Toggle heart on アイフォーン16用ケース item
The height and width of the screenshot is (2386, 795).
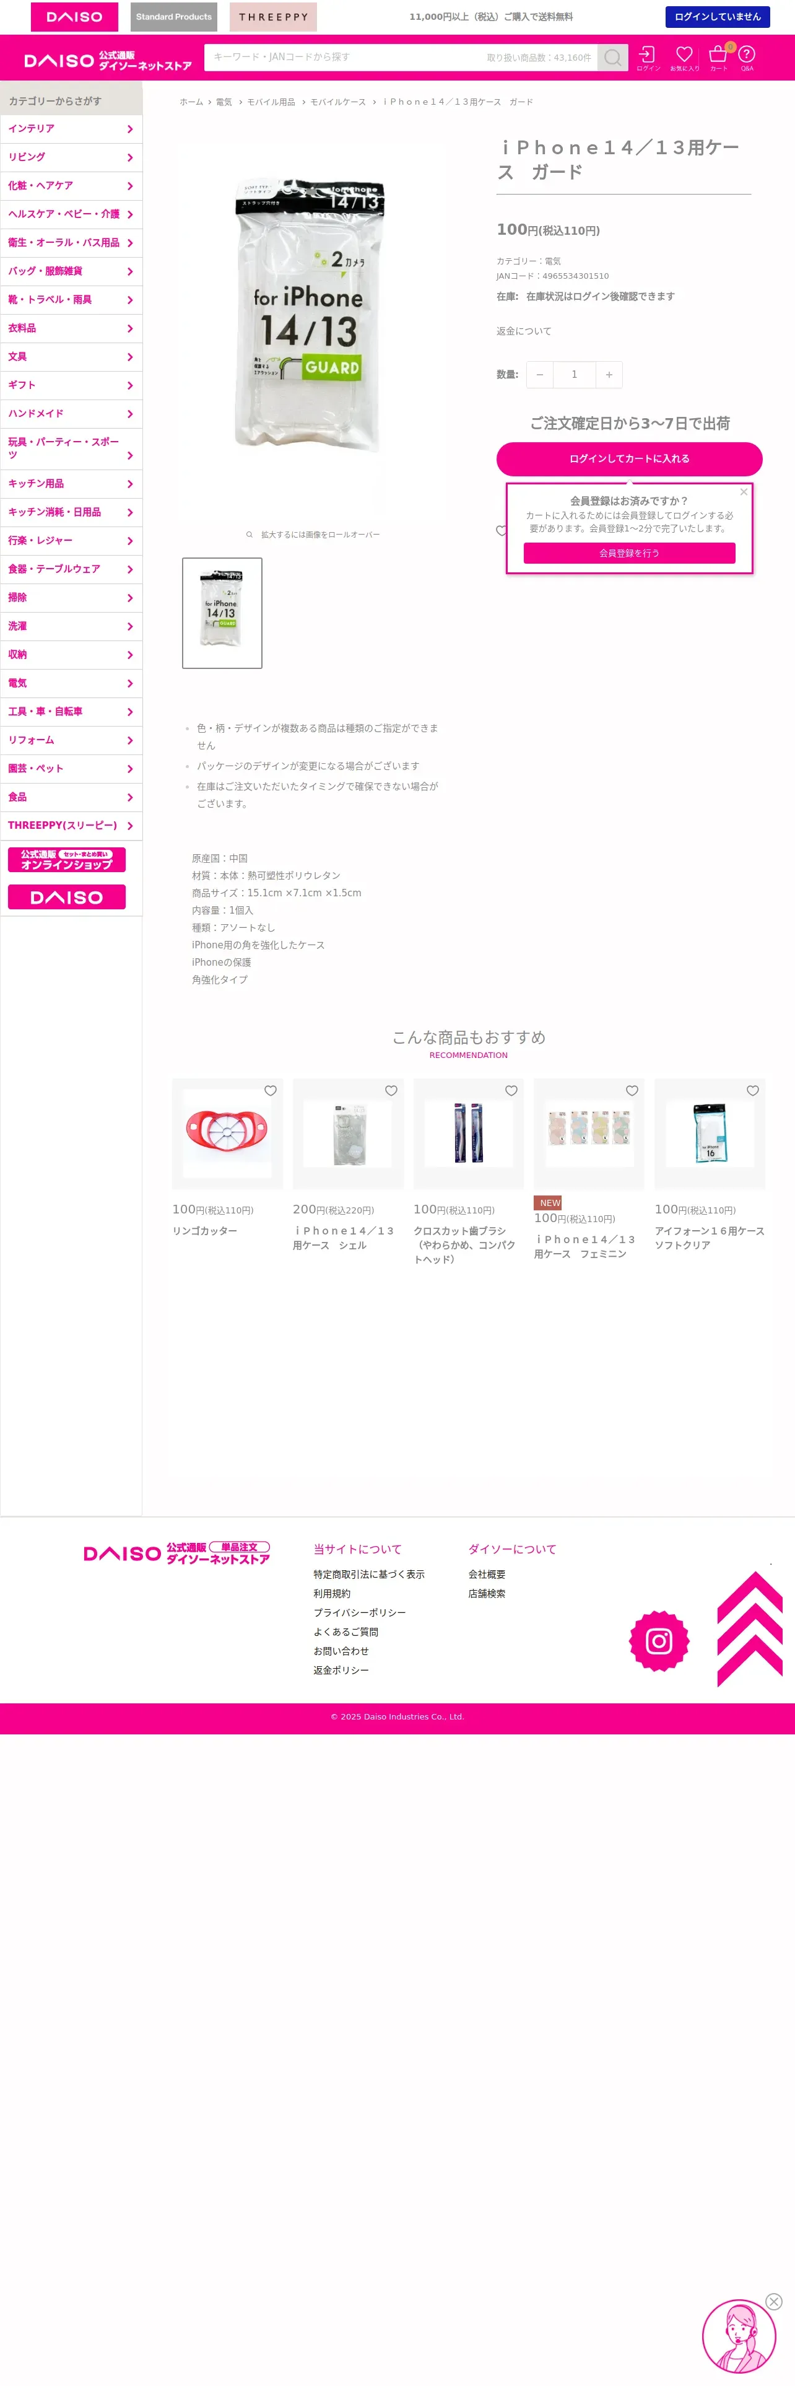(752, 1091)
